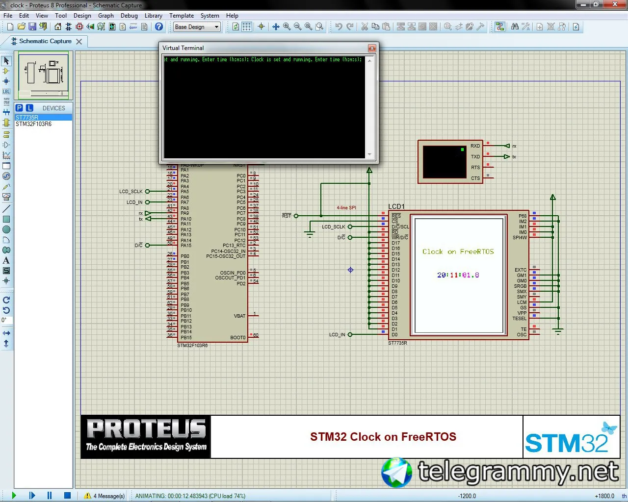Stop the simulation
The height and width of the screenshot is (502, 628).
pos(68,496)
